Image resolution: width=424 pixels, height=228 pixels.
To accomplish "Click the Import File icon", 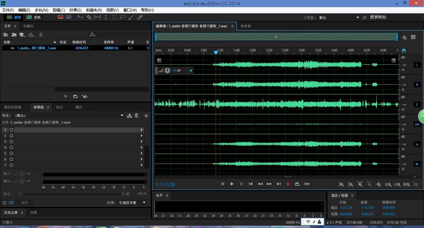I will click(x=14, y=35).
